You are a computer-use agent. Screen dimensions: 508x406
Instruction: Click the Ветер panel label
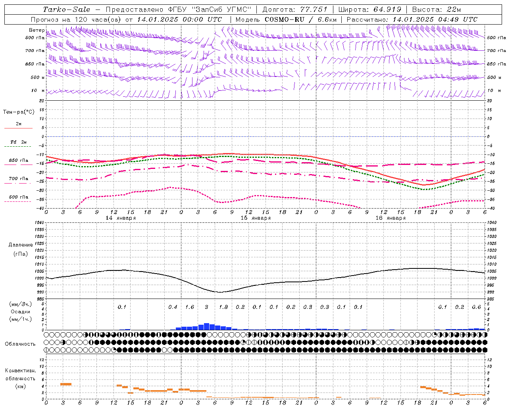[x=37, y=30]
